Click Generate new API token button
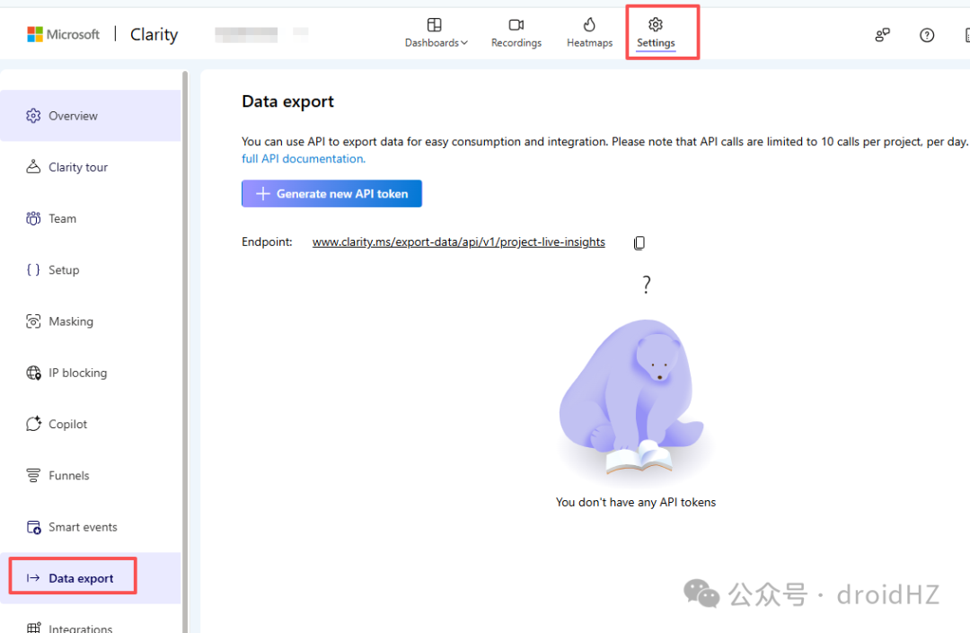The width and height of the screenshot is (970, 633). point(331,193)
